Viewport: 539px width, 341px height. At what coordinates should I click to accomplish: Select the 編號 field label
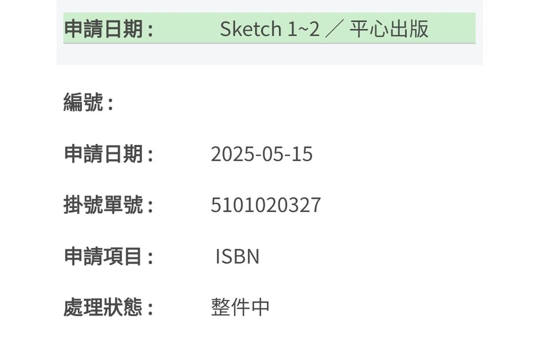pyautogui.click(x=88, y=102)
